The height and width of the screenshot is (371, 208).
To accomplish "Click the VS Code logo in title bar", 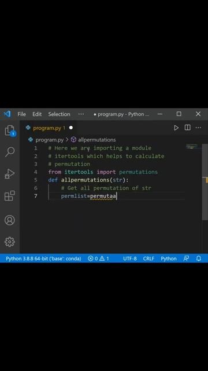I will (x=7, y=114).
